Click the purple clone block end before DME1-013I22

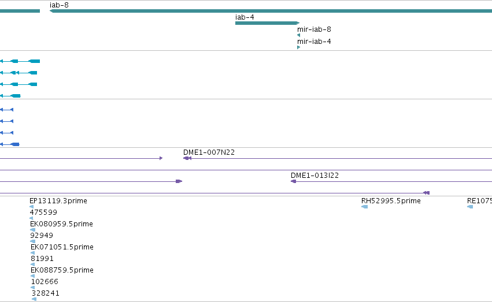click(x=179, y=181)
